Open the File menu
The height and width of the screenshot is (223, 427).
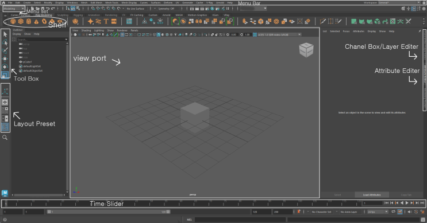tap(10, 3)
